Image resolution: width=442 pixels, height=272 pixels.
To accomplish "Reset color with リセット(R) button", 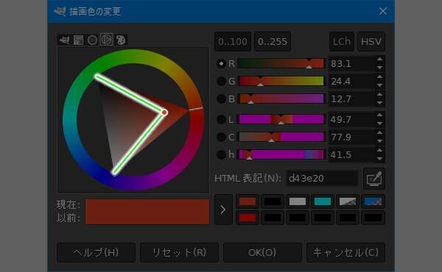I will (x=179, y=253).
